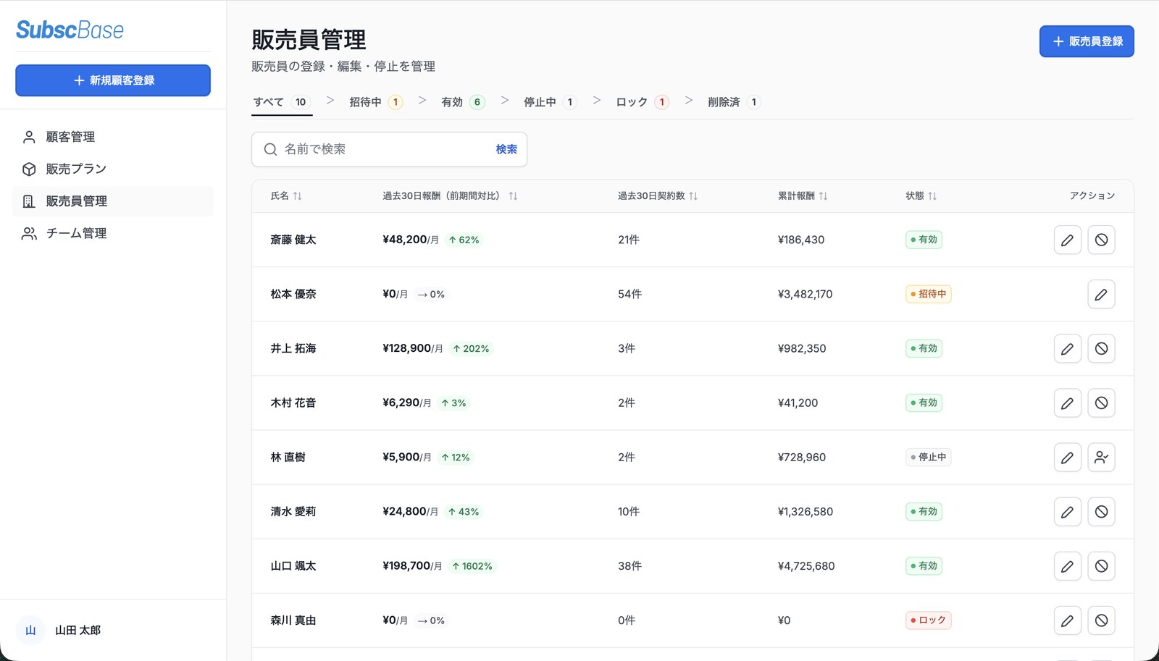The height and width of the screenshot is (661, 1159).
Task: Edit 斎藤 健太 with the pencil icon
Action: 1067,240
